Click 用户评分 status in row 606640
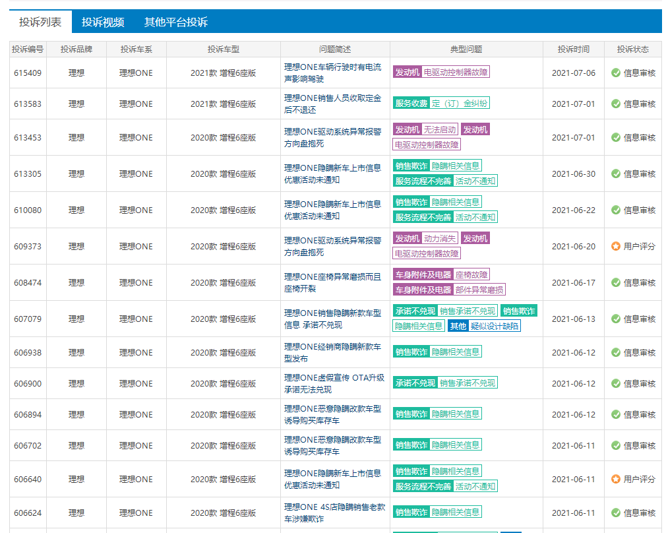 point(639,479)
